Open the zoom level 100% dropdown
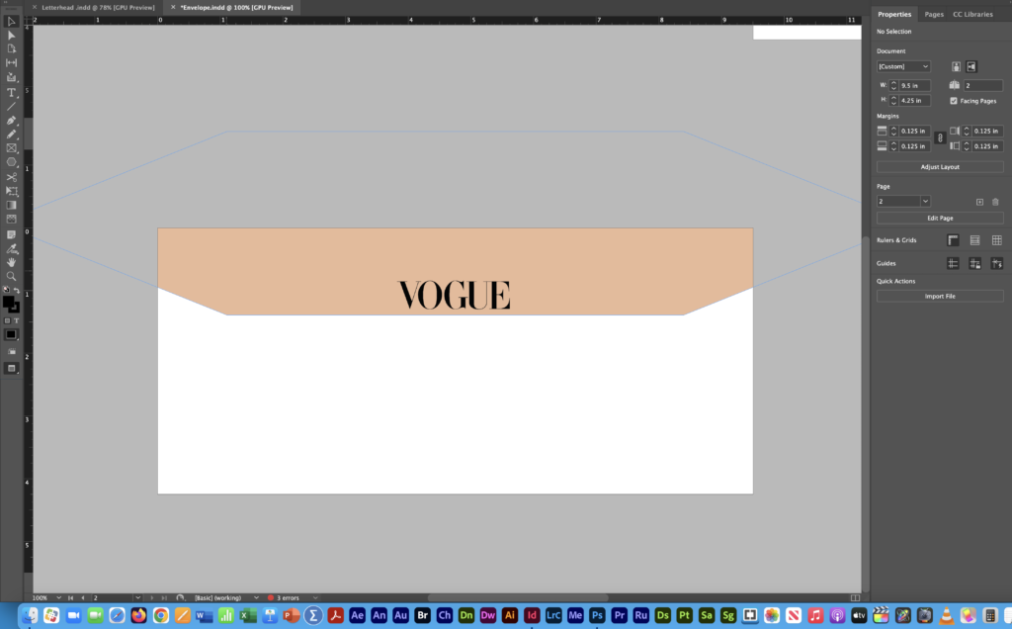Viewport: 1012px width, 629px height. [58, 598]
